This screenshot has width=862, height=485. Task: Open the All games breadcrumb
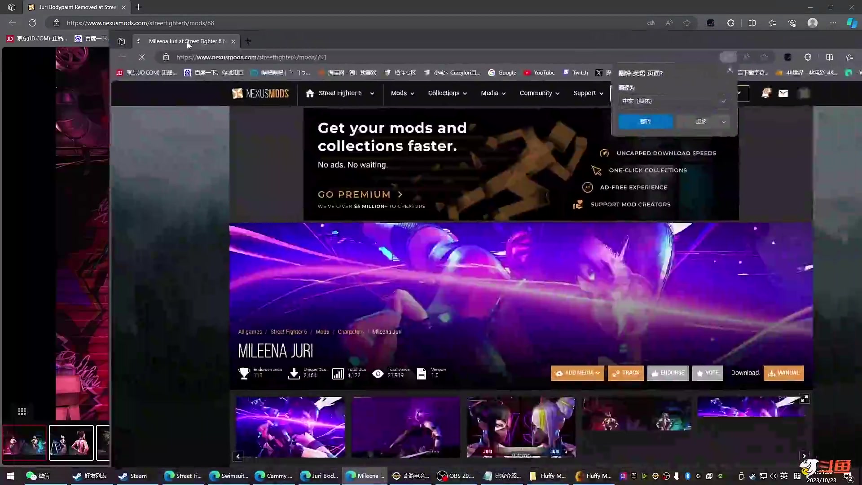(x=250, y=332)
